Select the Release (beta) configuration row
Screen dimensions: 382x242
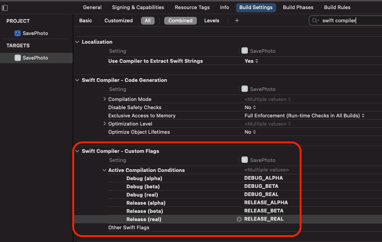pyautogui.click(x=145, y=211)
